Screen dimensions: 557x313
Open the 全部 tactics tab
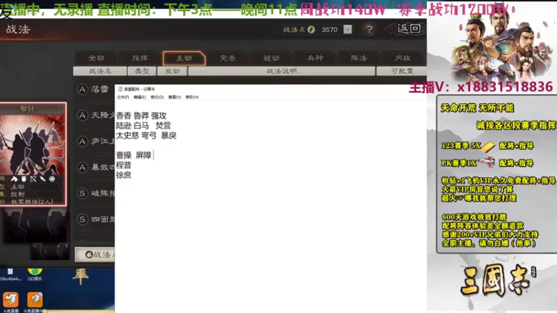97,58
